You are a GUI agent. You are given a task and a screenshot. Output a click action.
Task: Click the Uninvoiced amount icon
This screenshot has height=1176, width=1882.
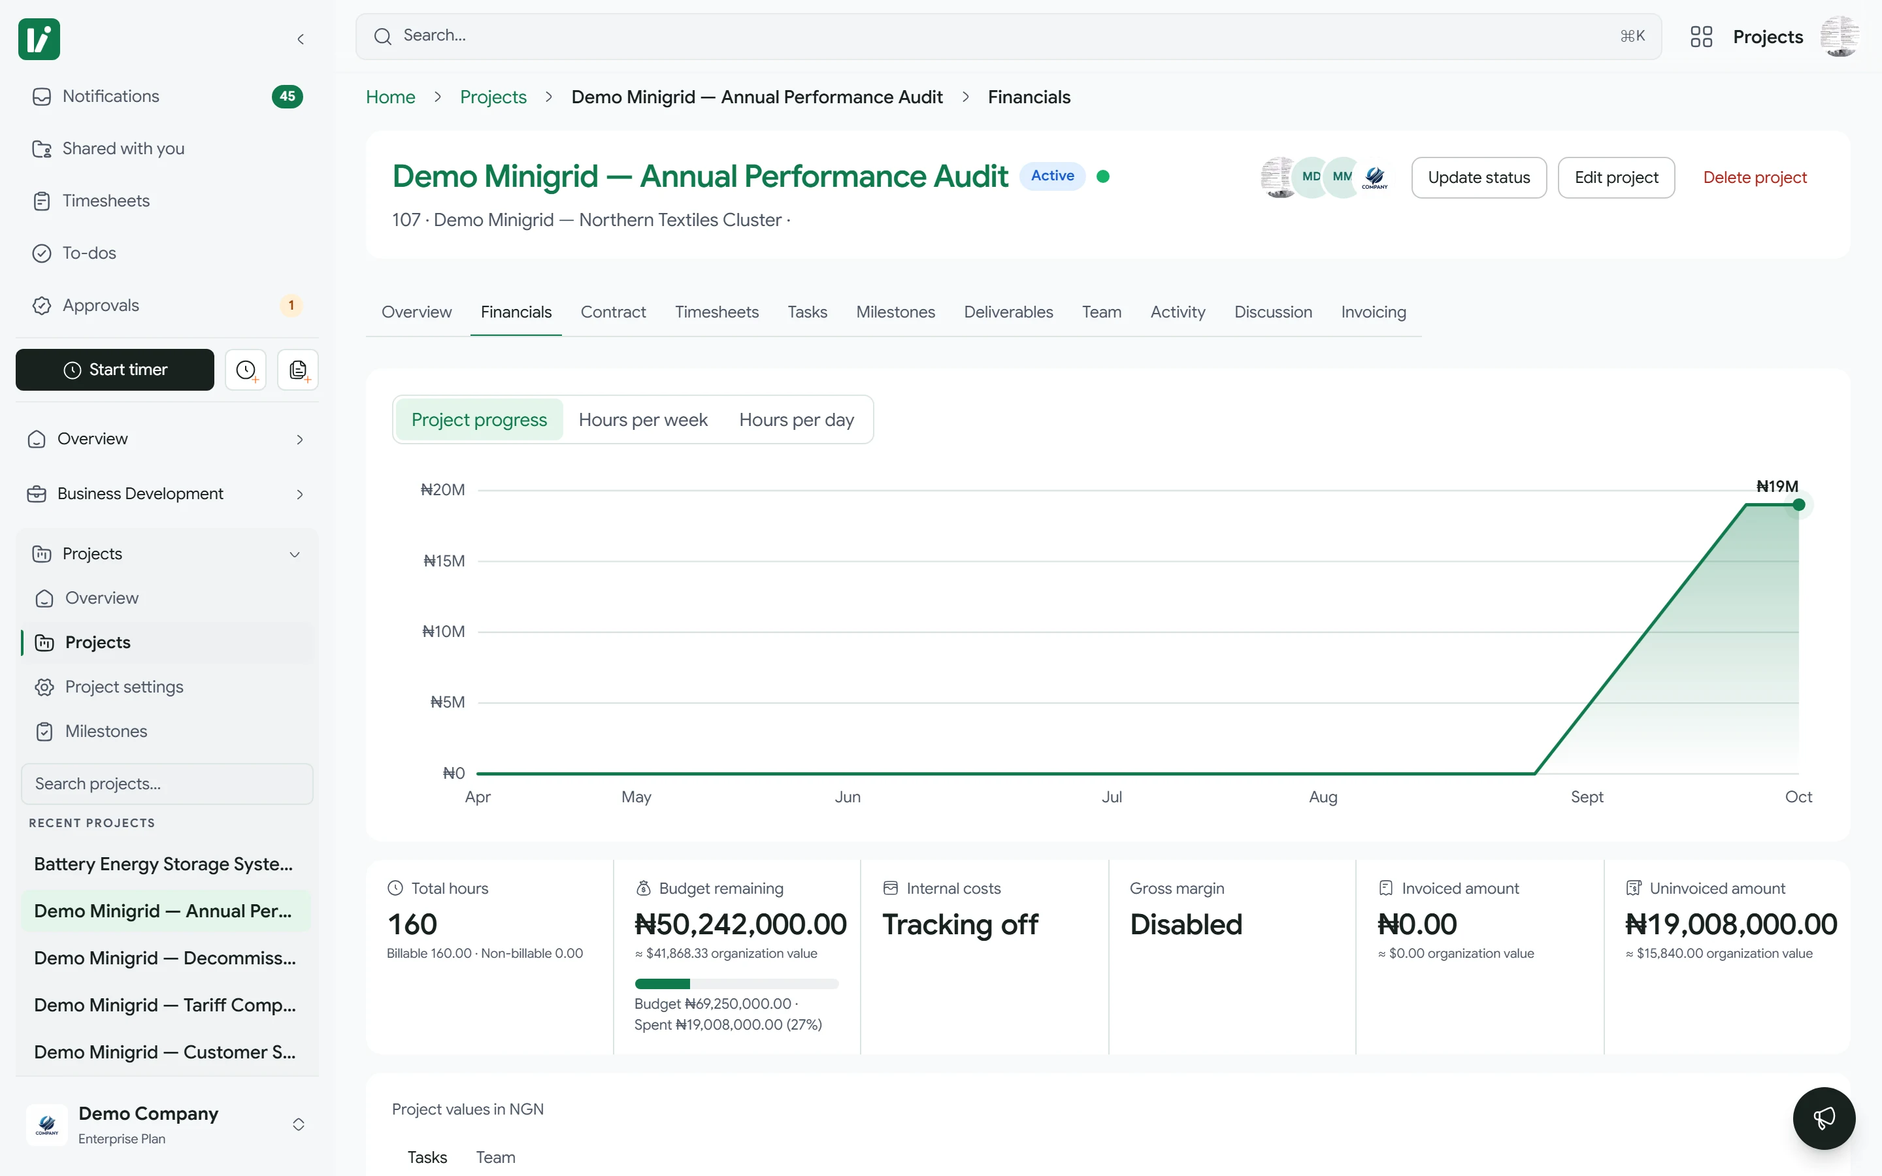pos(1634,887)
